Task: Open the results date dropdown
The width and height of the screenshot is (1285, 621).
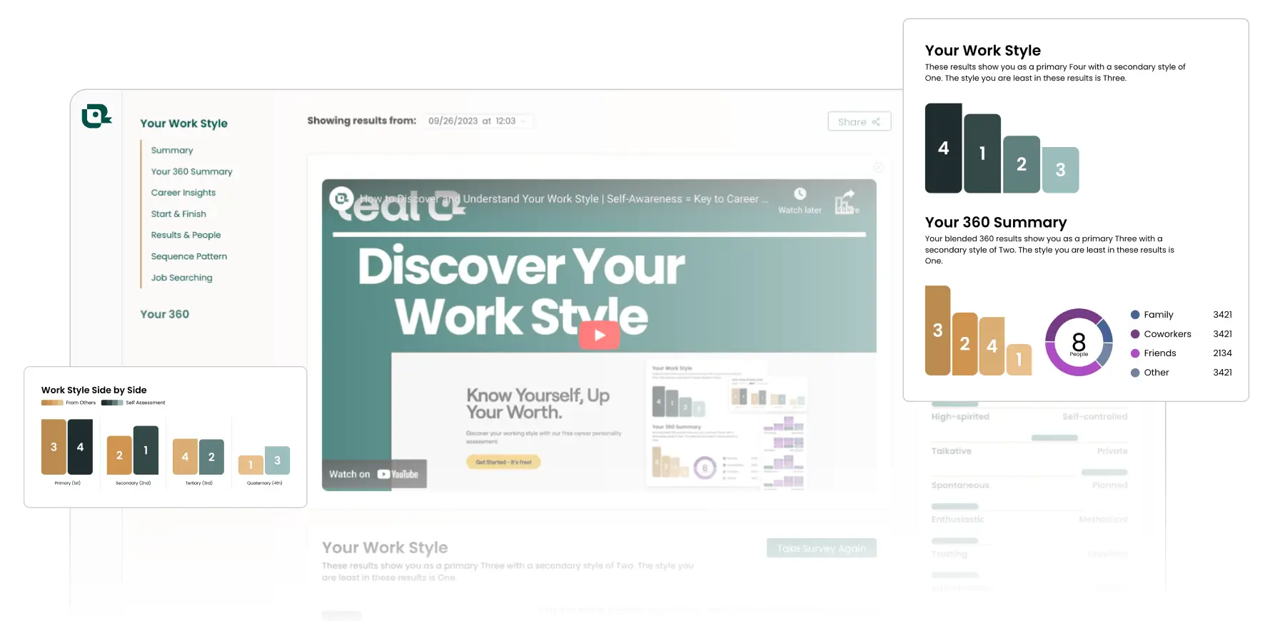Action: (478, 121)
